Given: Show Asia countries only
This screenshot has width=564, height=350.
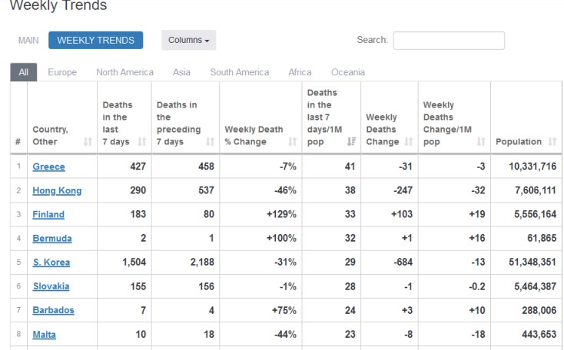Looking at the screenshot, I should [181, 72].
